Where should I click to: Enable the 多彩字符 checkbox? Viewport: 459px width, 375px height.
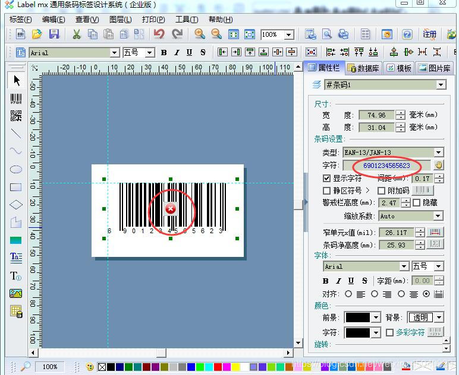[389, 332]
